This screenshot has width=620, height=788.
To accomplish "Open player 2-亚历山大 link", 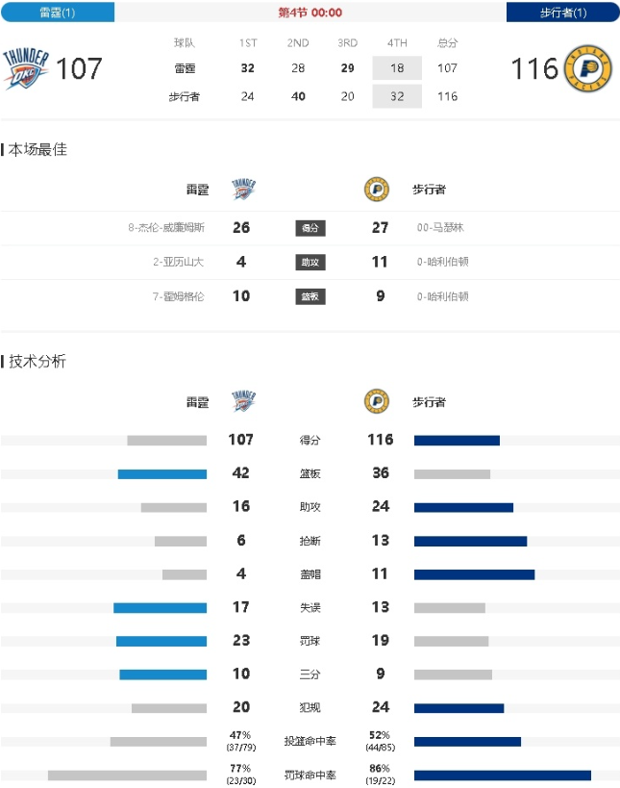I will 178,262.
